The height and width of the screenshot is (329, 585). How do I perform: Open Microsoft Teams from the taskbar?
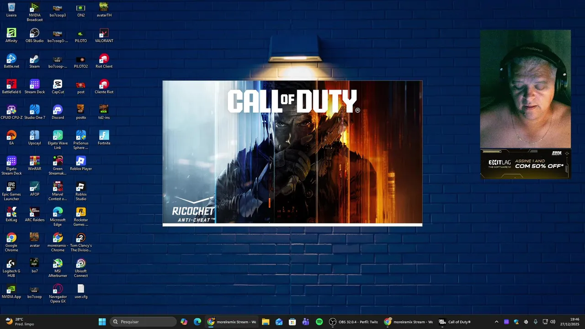[x=306, y=322]
